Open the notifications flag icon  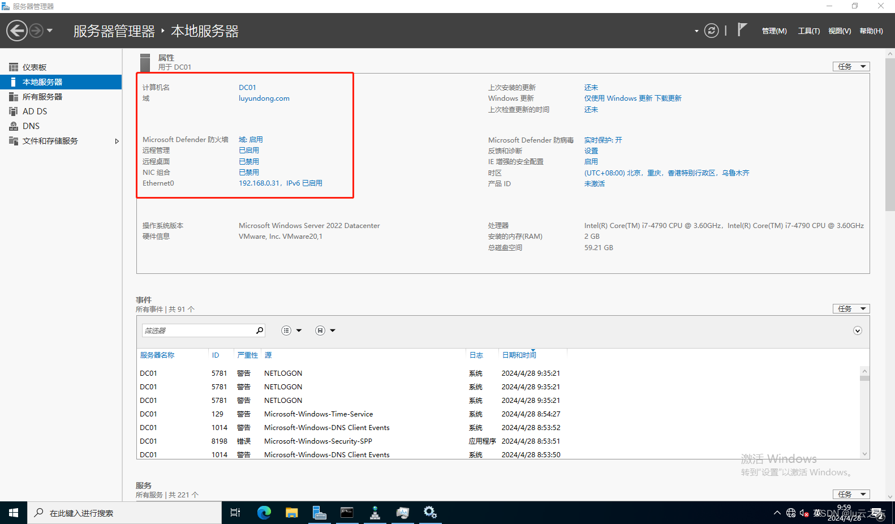(742, 30)
